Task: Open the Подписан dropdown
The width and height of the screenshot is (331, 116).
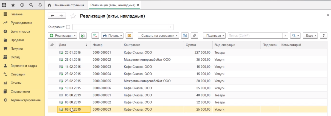Action: [x=214, y=36]
